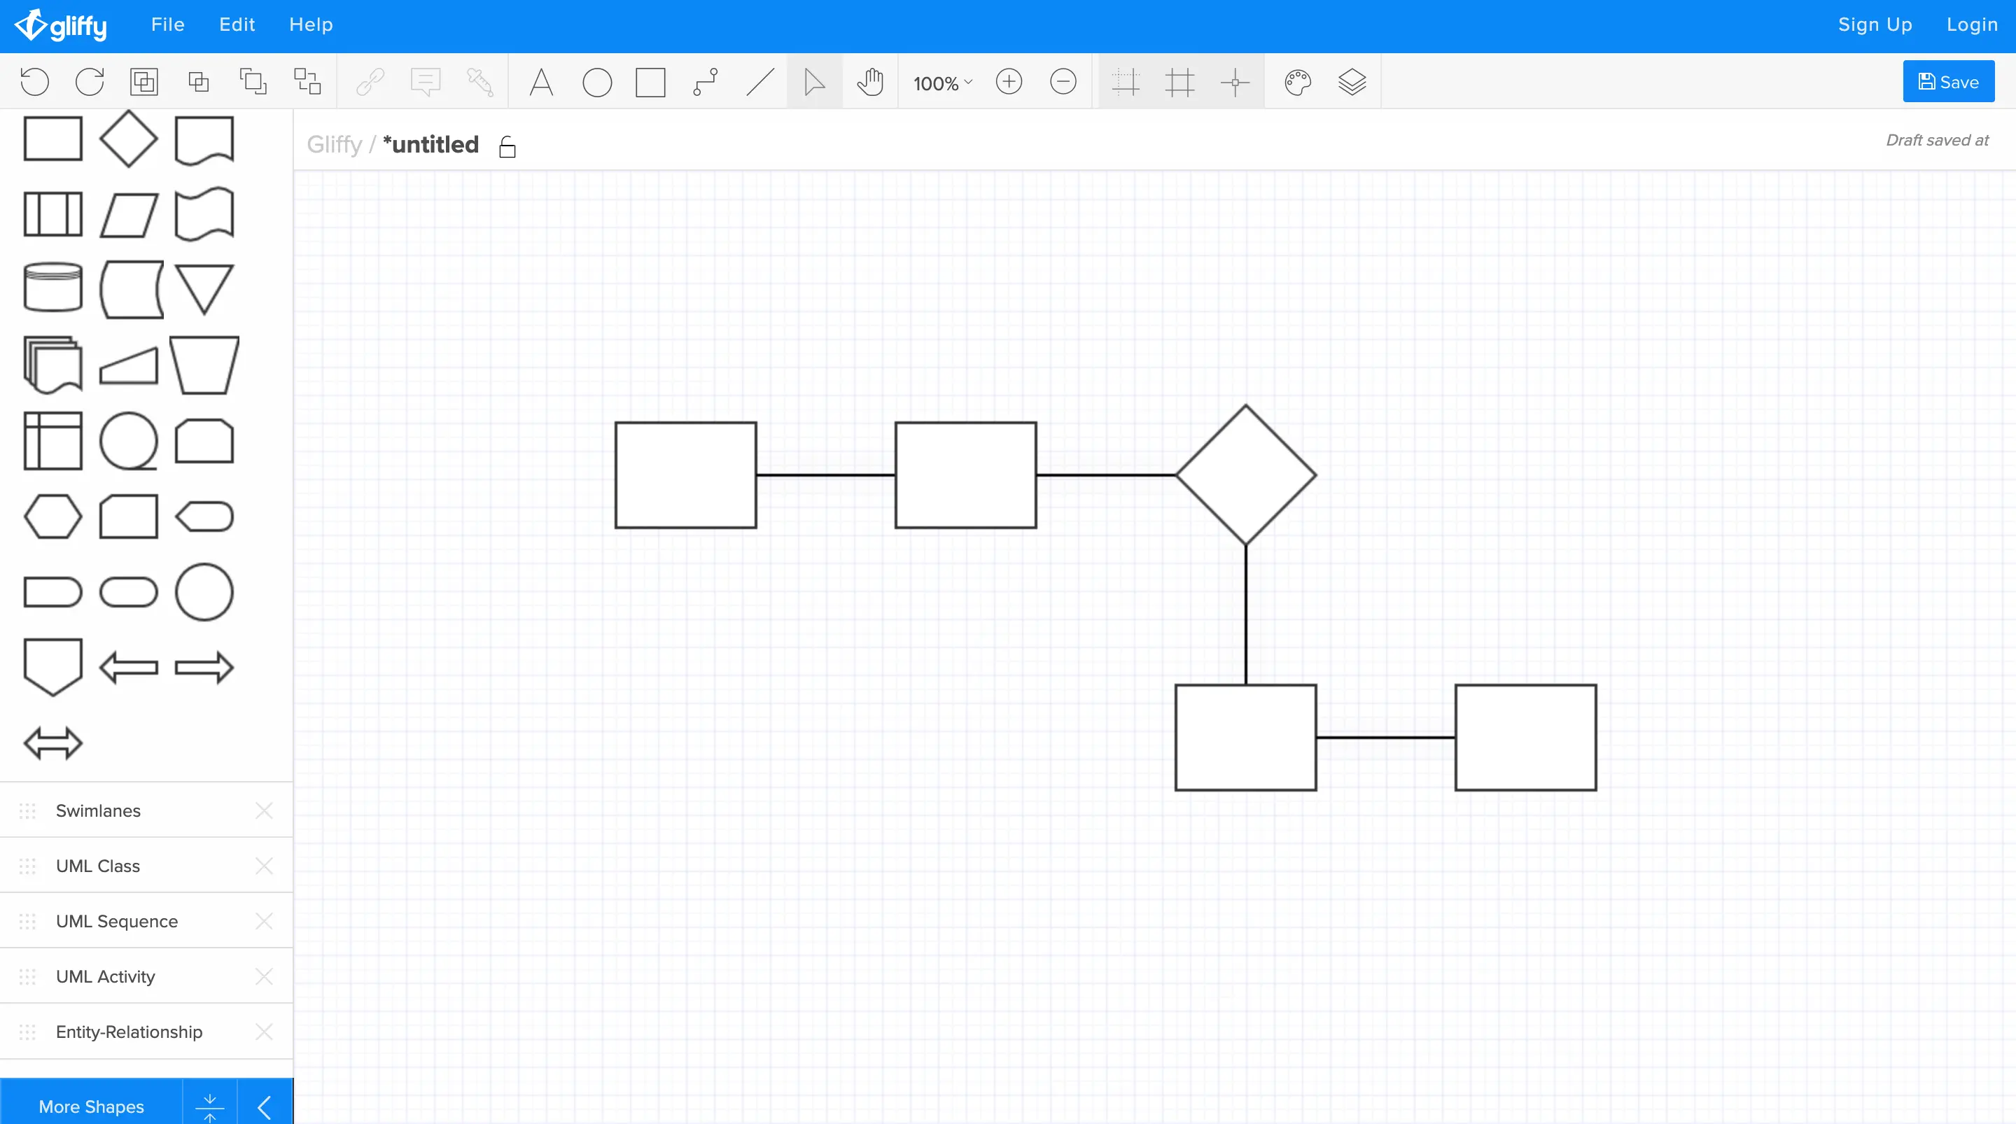Select the diamond on the canvas

click(x=1246, y=475)
